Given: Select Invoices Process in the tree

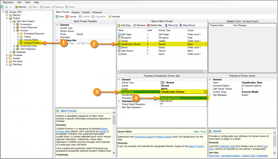Looking at the screenshot, I should click(32, 43).
